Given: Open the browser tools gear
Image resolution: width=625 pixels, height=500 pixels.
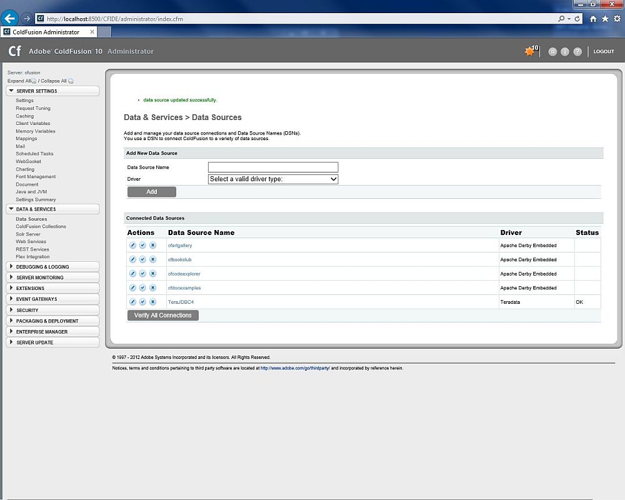Looking at the screenshot, I should click(x=617, y=19).
